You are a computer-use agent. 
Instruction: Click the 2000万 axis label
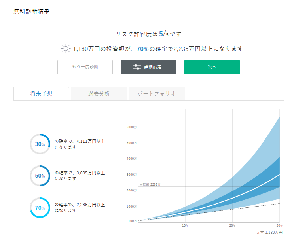click(x=131, y=190)
